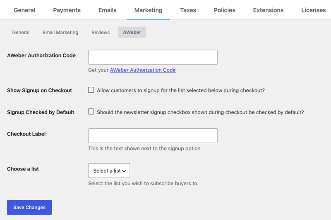Click the Save Changes button

pyautogui.click(x=29, y=207)
